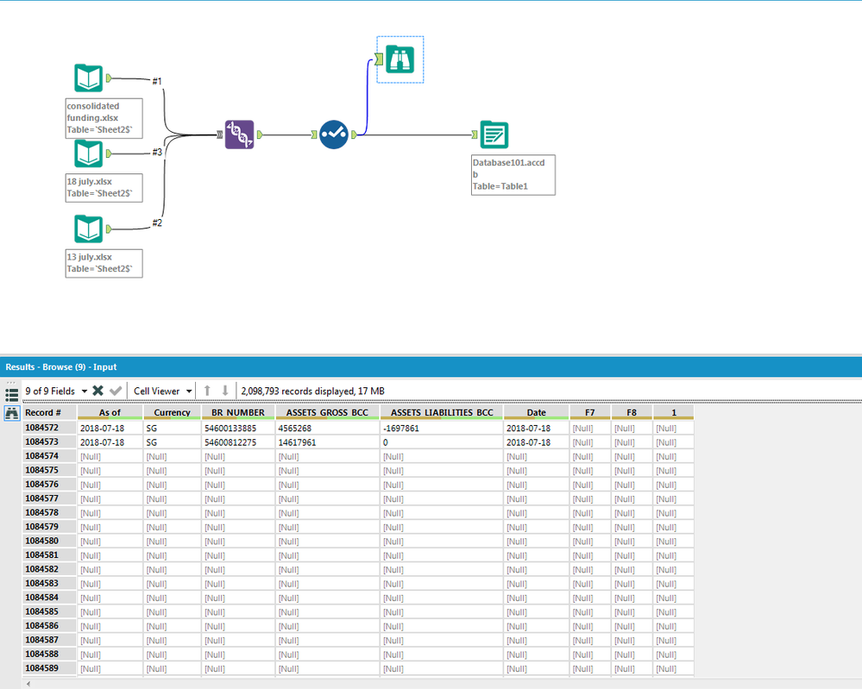Select row header 1084572
Image resolution: width=862 pixels, height=689 pixels.
[x=48, y=428]
